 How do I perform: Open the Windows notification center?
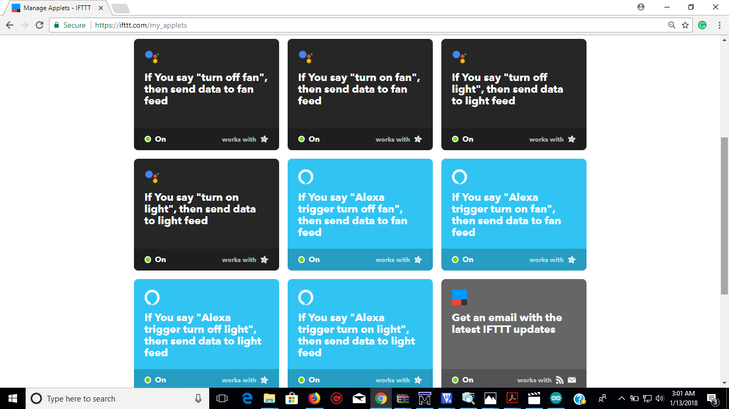tap(712, 398)
